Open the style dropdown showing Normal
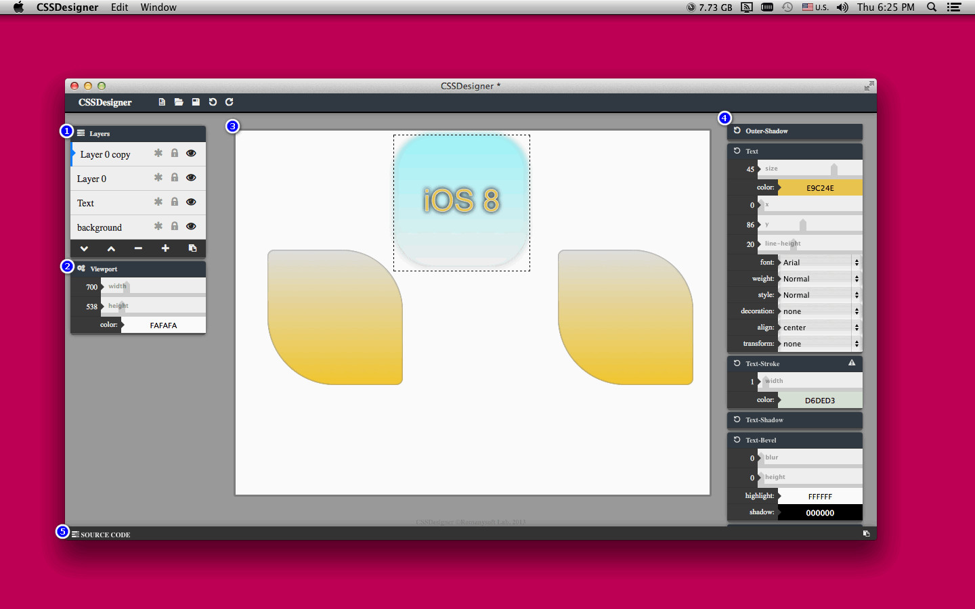975x609 pixels. click(x=820, y=295)
